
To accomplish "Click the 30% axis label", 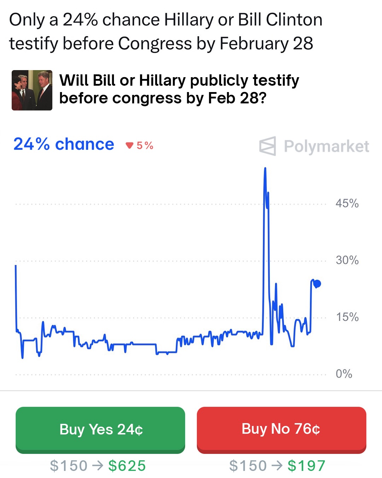I will 347,260.
